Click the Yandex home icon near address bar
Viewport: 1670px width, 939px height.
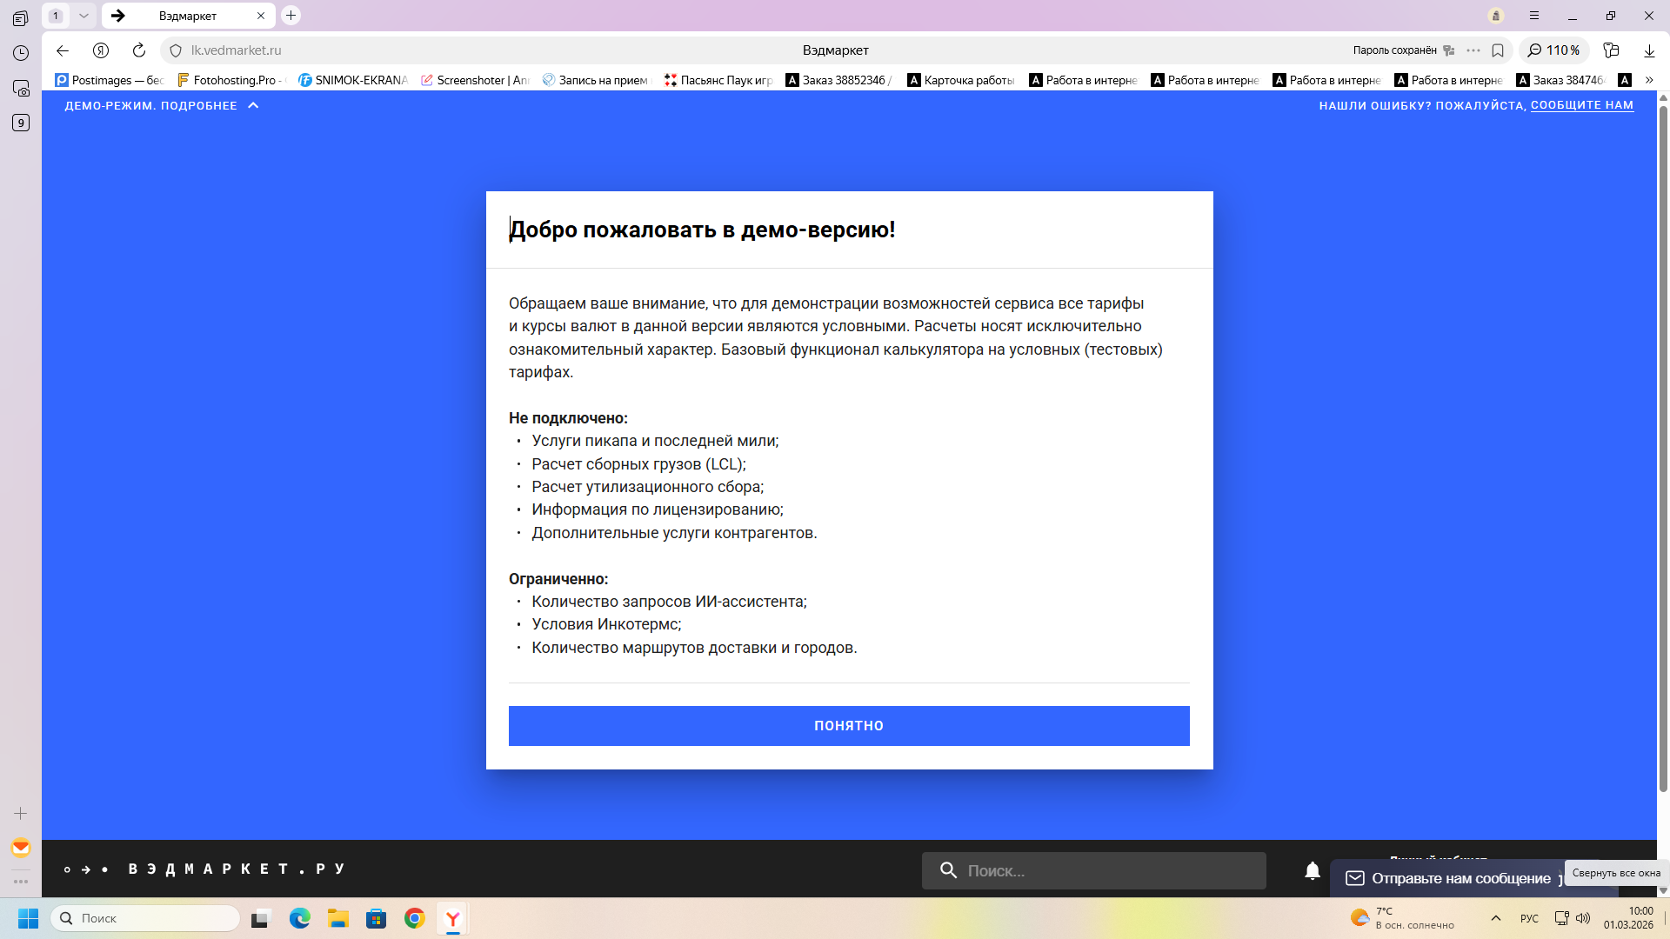tap(101, 50)
